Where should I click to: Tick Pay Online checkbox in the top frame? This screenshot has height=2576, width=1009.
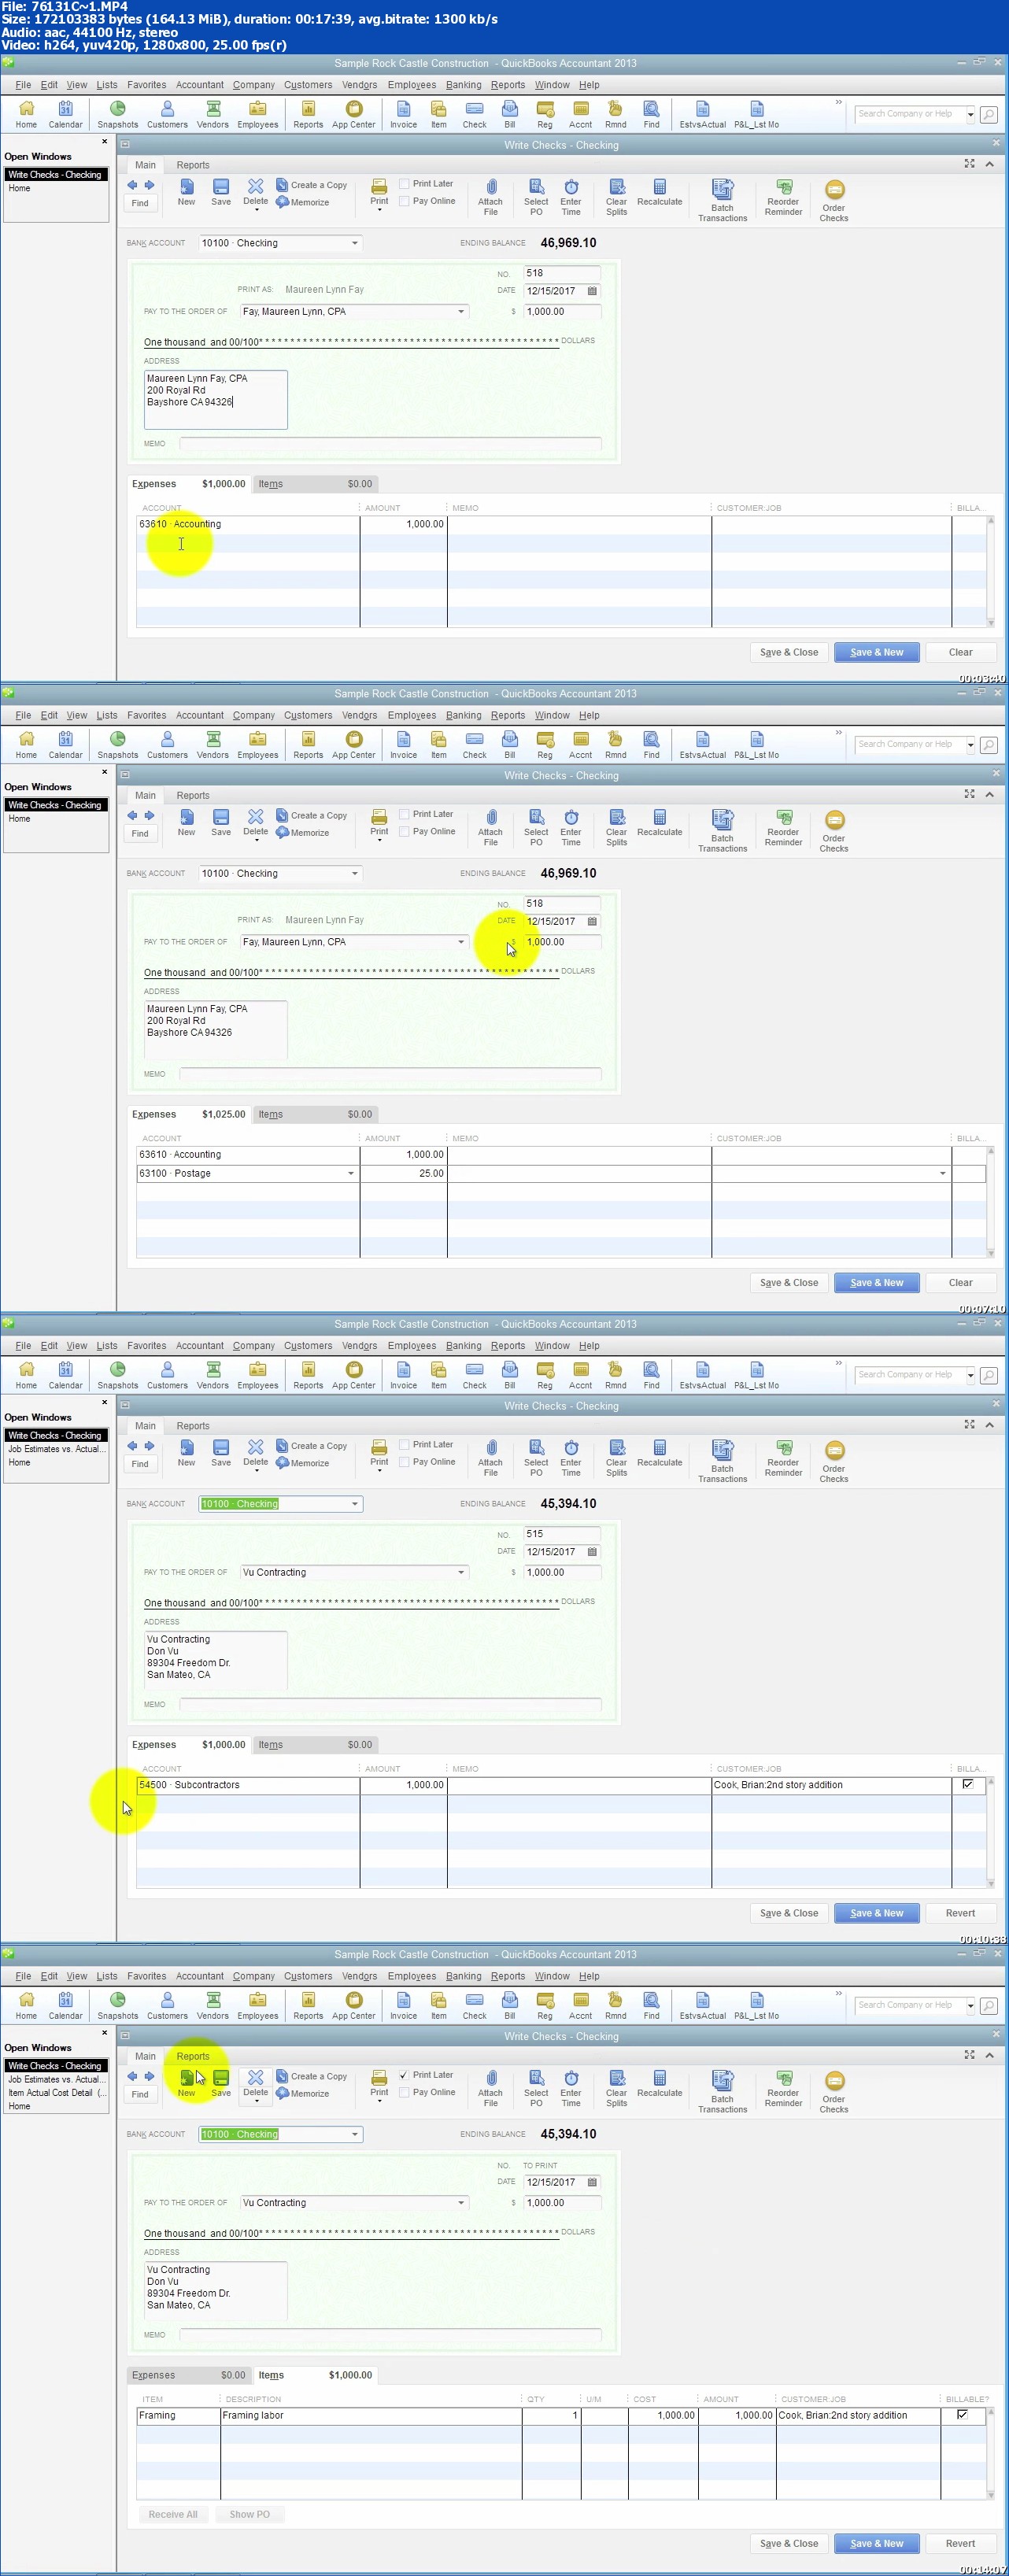tap(404, 201)
